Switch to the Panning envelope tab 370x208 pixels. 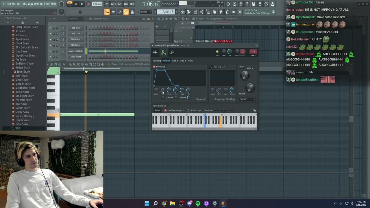click(157, 61)
